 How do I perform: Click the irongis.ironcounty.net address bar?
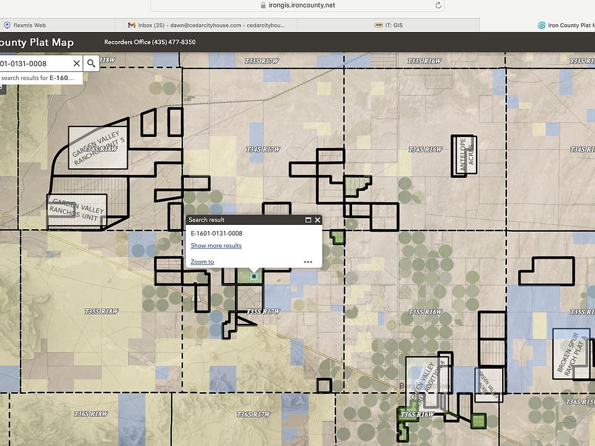tap(297, 6)
